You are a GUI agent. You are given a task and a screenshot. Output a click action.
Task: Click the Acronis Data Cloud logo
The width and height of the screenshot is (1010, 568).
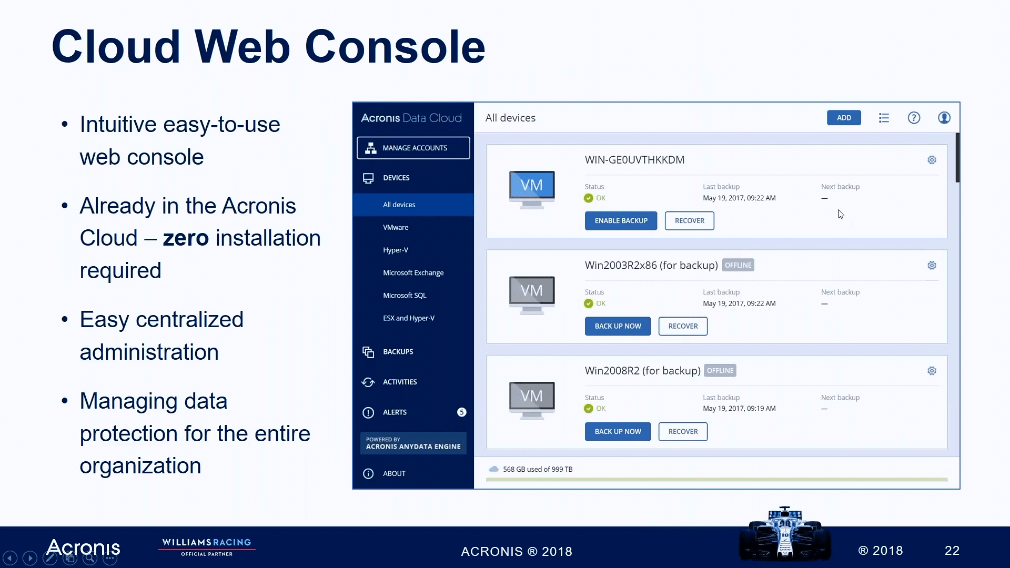[411, 118]
